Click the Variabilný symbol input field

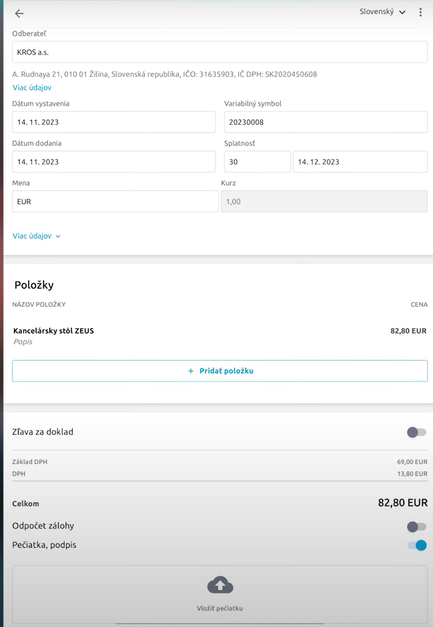click(326, 122)
